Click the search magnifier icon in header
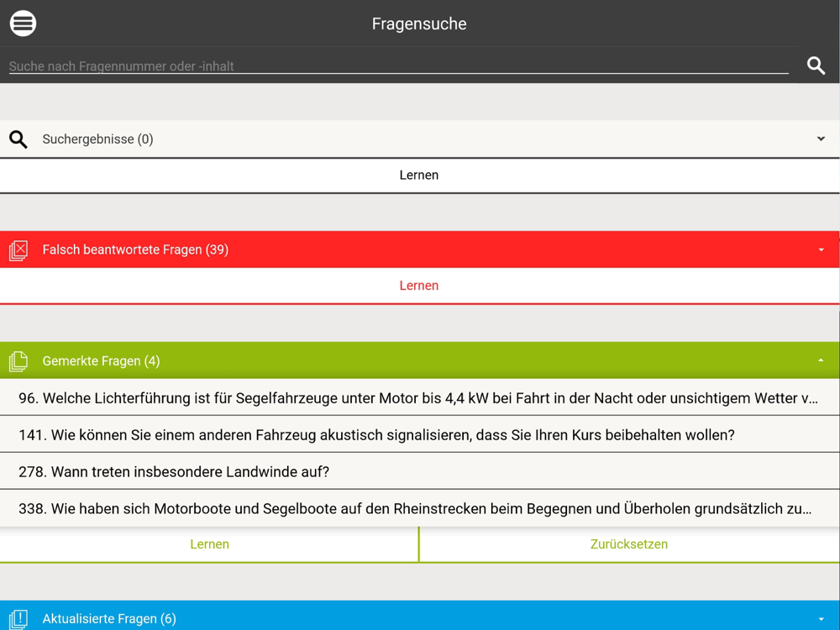The height and width of the screenshot is (630, 840). pos(816,66)
